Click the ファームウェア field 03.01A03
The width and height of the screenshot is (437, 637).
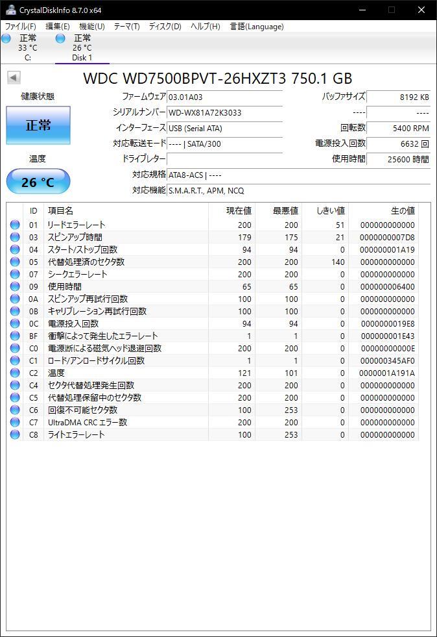[x=224, y=97]
